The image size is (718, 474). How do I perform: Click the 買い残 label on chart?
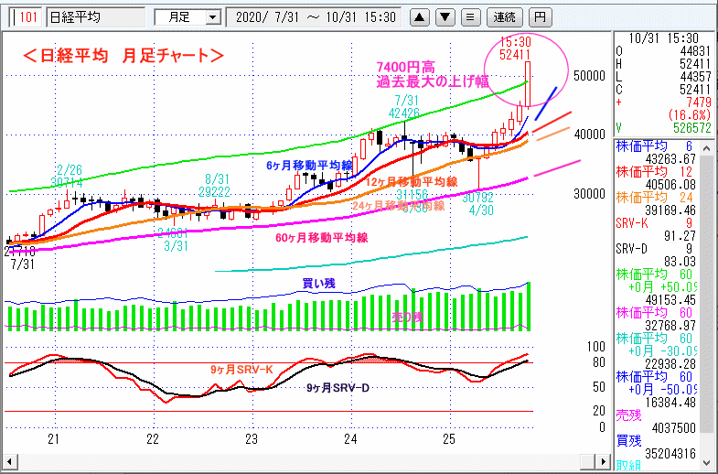click(x=319, y=284)
